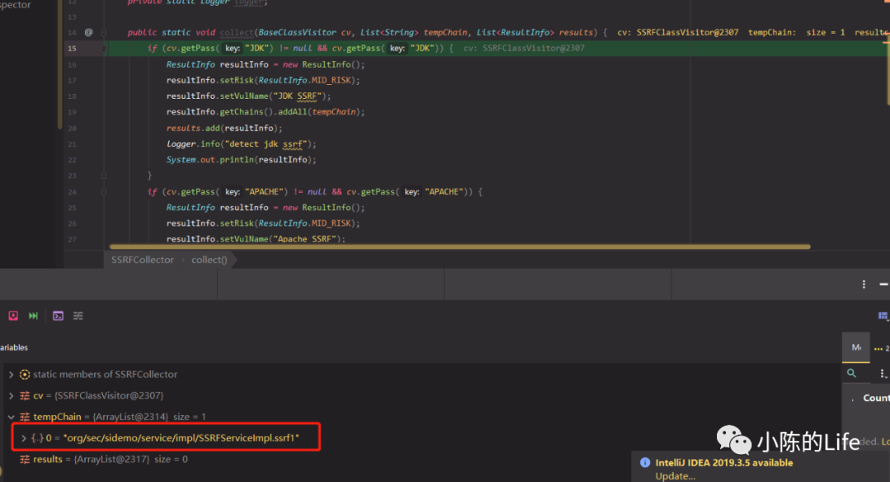Click the static members circle icon
The image size is (890, 482).
(x=25, y=374)
